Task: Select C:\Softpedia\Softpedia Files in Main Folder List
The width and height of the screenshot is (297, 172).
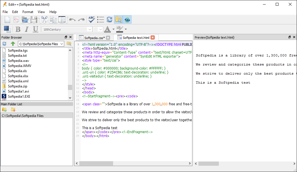Action: [x=37, y=116]
